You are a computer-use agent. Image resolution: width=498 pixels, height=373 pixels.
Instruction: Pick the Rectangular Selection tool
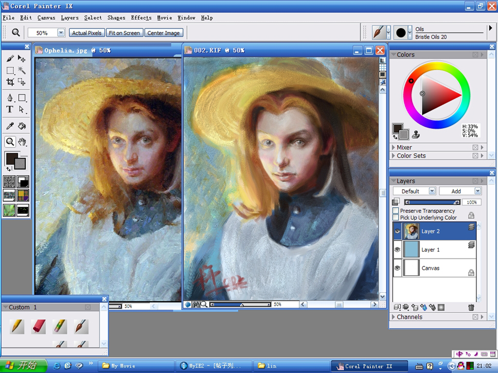click(10, 70)
